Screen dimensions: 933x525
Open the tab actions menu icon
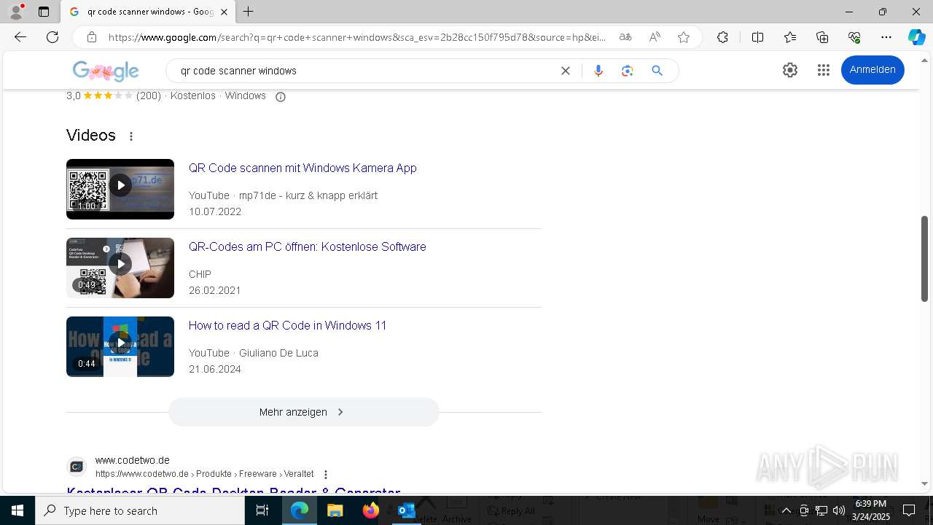pyautogui.click(x=44, y=12)
